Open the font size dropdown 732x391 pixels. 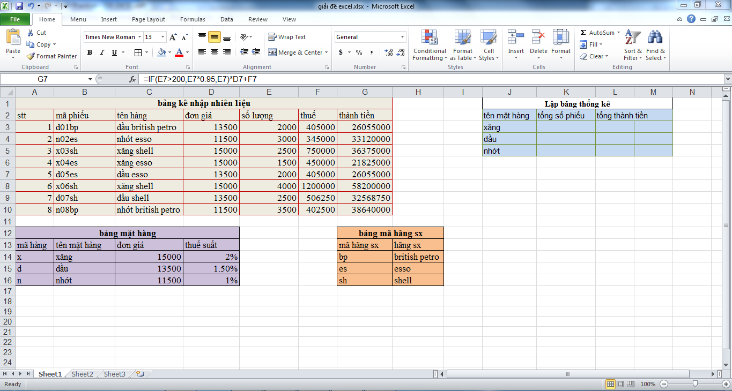tap(163, 37)
